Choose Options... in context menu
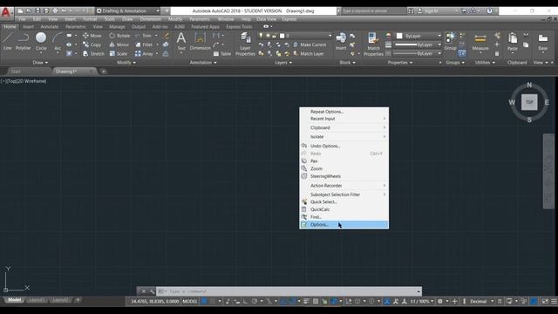 coord(344,225)
